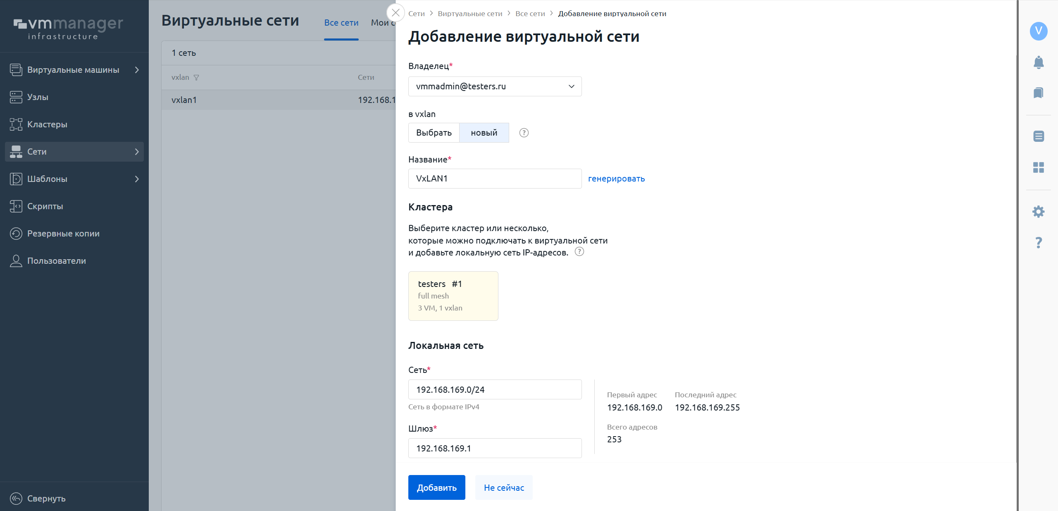Expand Виртуальные машины menu chevron

pyautogui.click(x=137, y=70)
